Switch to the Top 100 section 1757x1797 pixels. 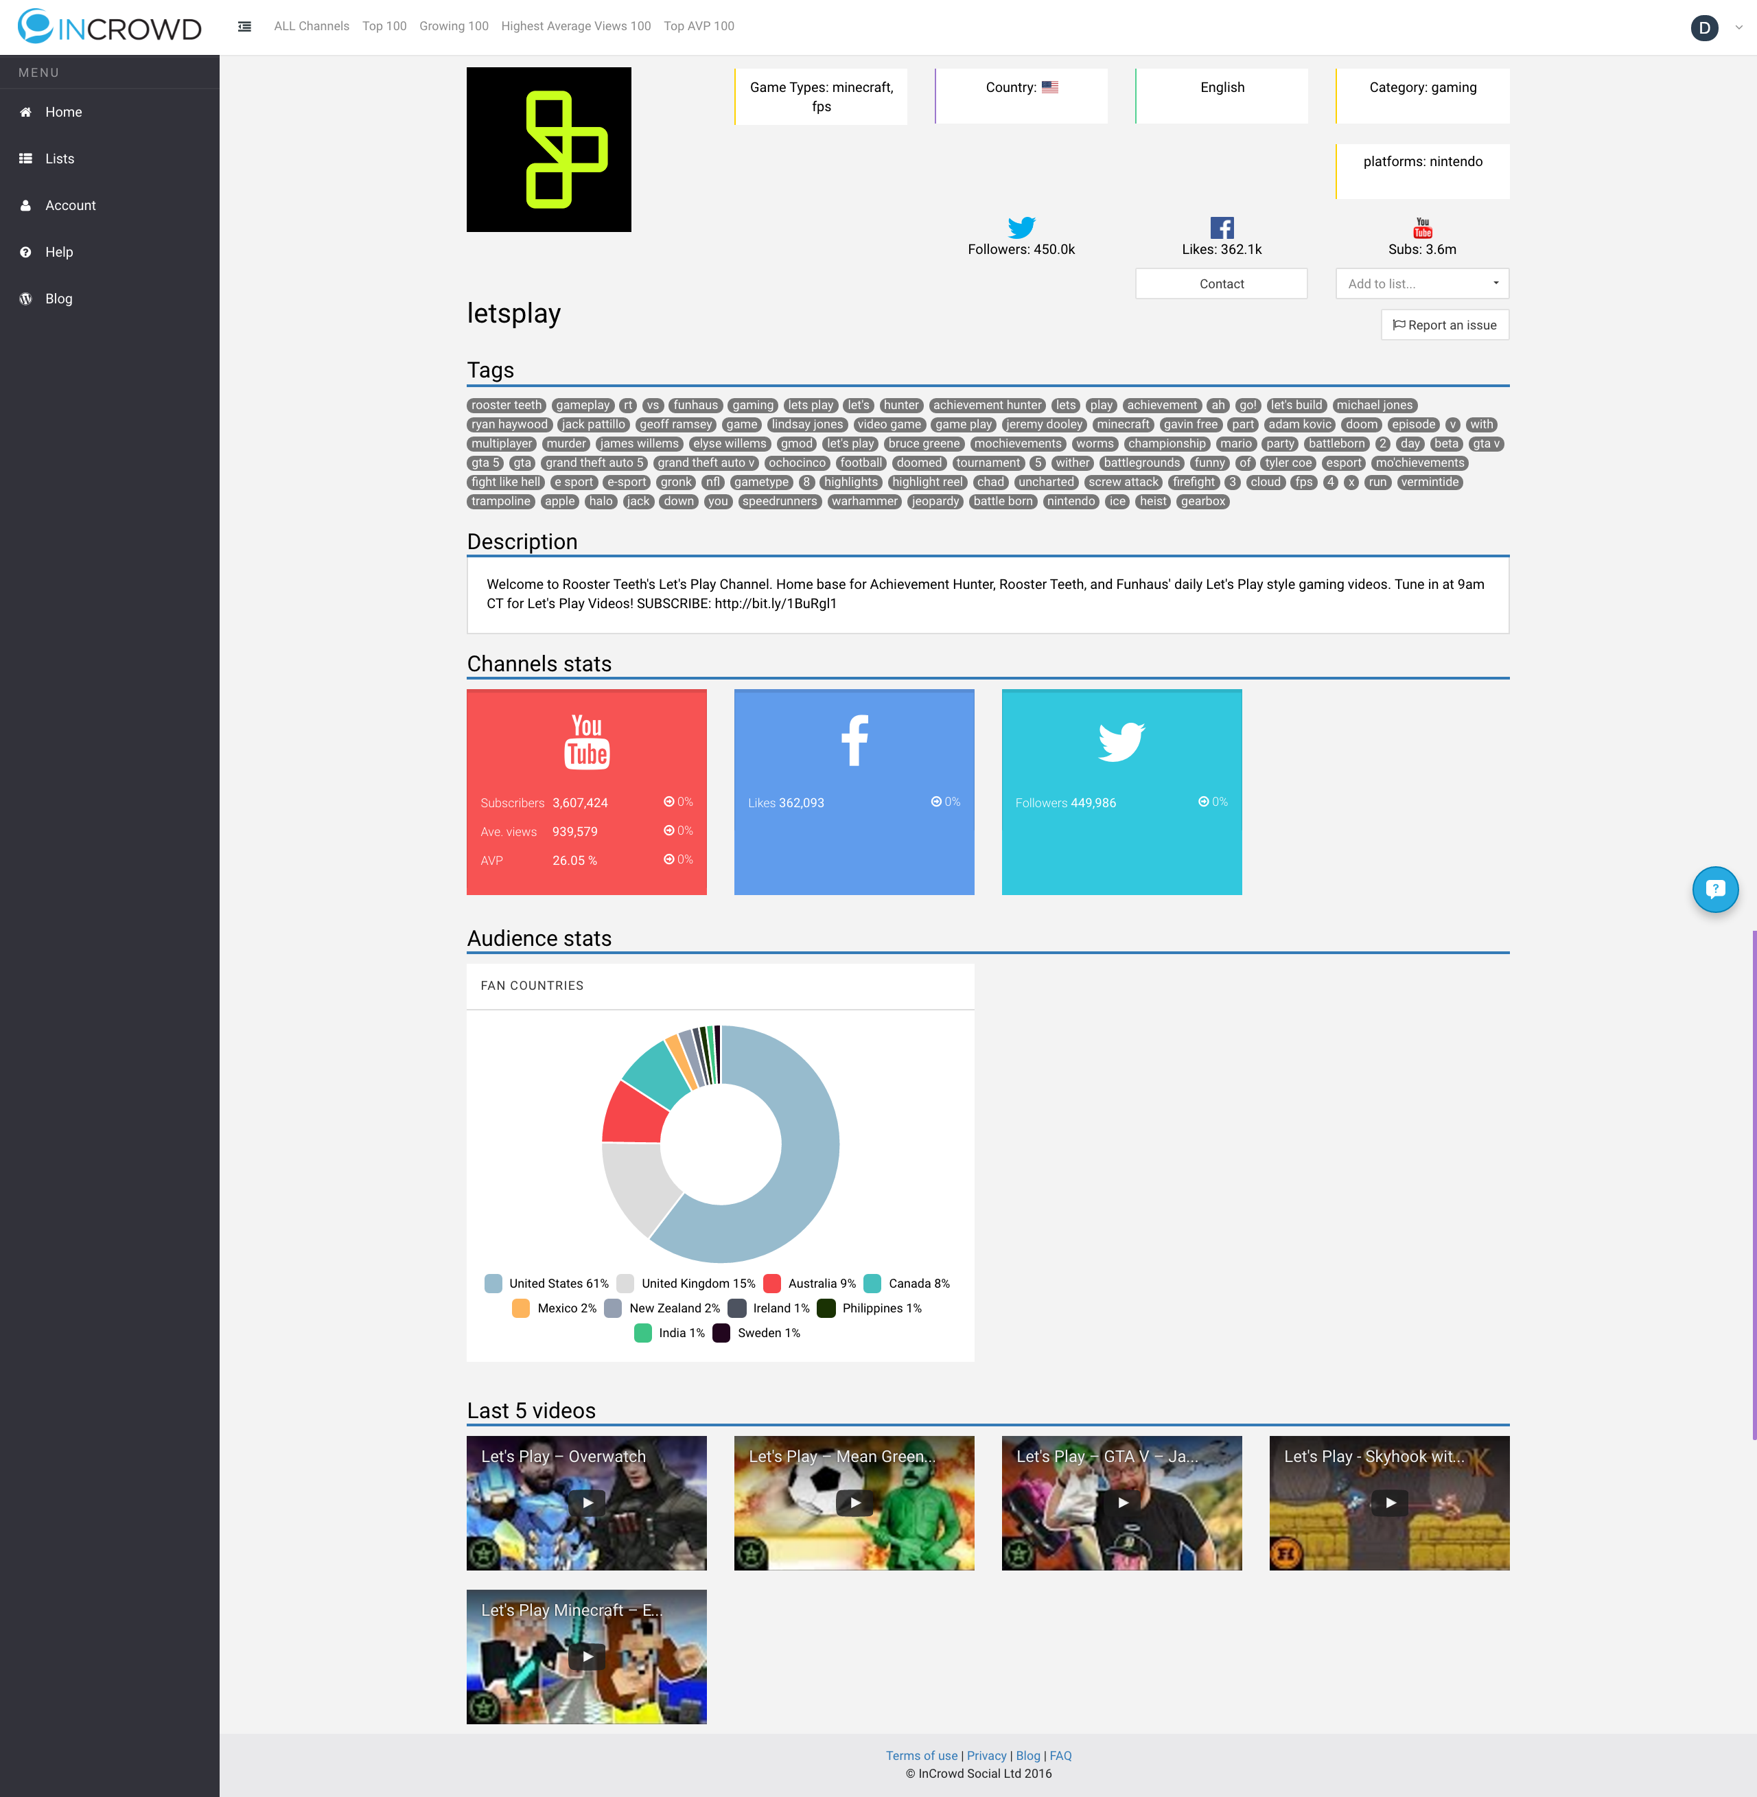point(384,26)
